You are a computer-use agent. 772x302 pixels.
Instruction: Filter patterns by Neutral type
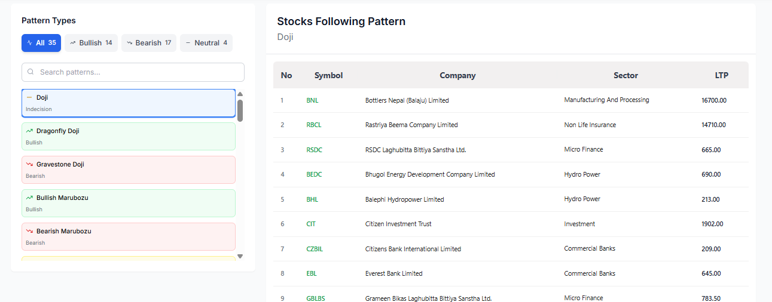(206, 43)
